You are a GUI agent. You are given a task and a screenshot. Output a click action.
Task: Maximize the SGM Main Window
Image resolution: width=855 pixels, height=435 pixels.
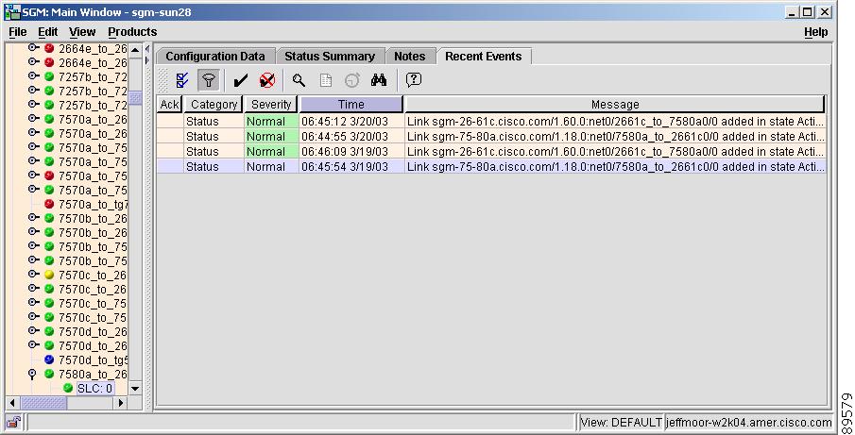click(x=808, y=12)
